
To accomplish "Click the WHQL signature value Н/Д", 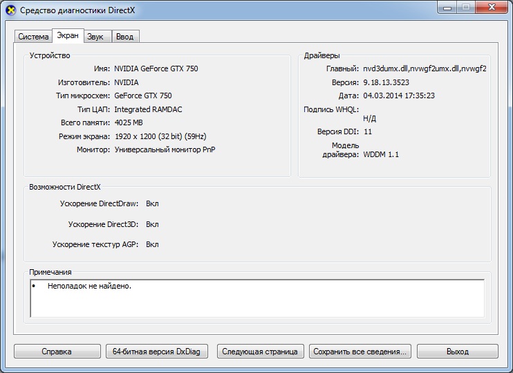I will [369, 118].
